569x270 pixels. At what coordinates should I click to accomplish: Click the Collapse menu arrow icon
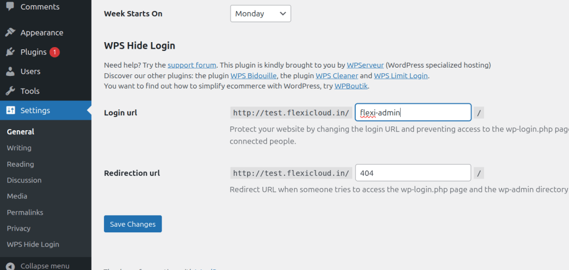(11, 266)
